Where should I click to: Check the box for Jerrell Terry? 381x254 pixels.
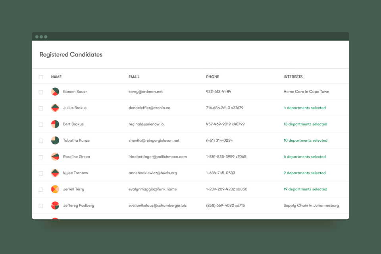[x=41, y=190]
